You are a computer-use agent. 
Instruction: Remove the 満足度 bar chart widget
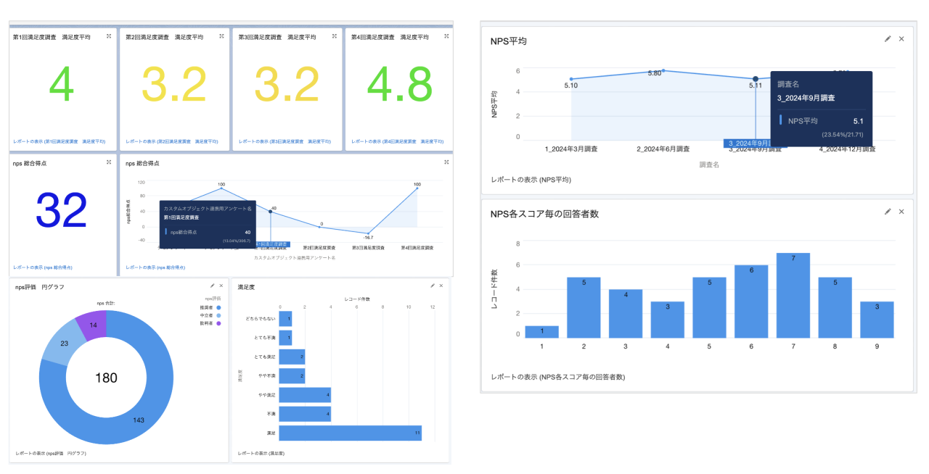pyautogui.click(x=441, y=286)
